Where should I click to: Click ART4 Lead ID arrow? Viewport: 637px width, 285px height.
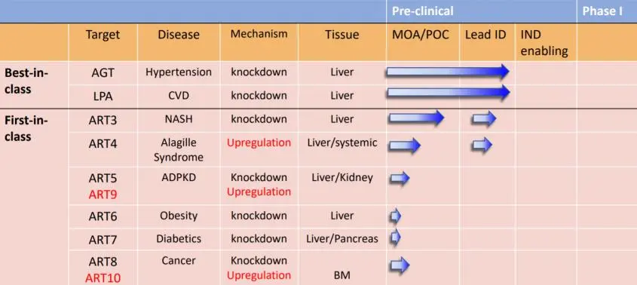tap(482, 145)
